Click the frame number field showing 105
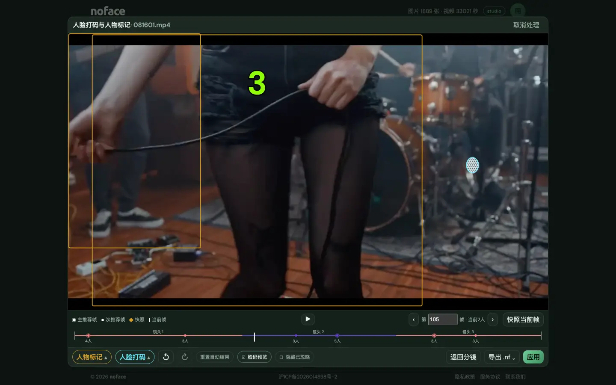Screen dimensions: 616x385 443,320
